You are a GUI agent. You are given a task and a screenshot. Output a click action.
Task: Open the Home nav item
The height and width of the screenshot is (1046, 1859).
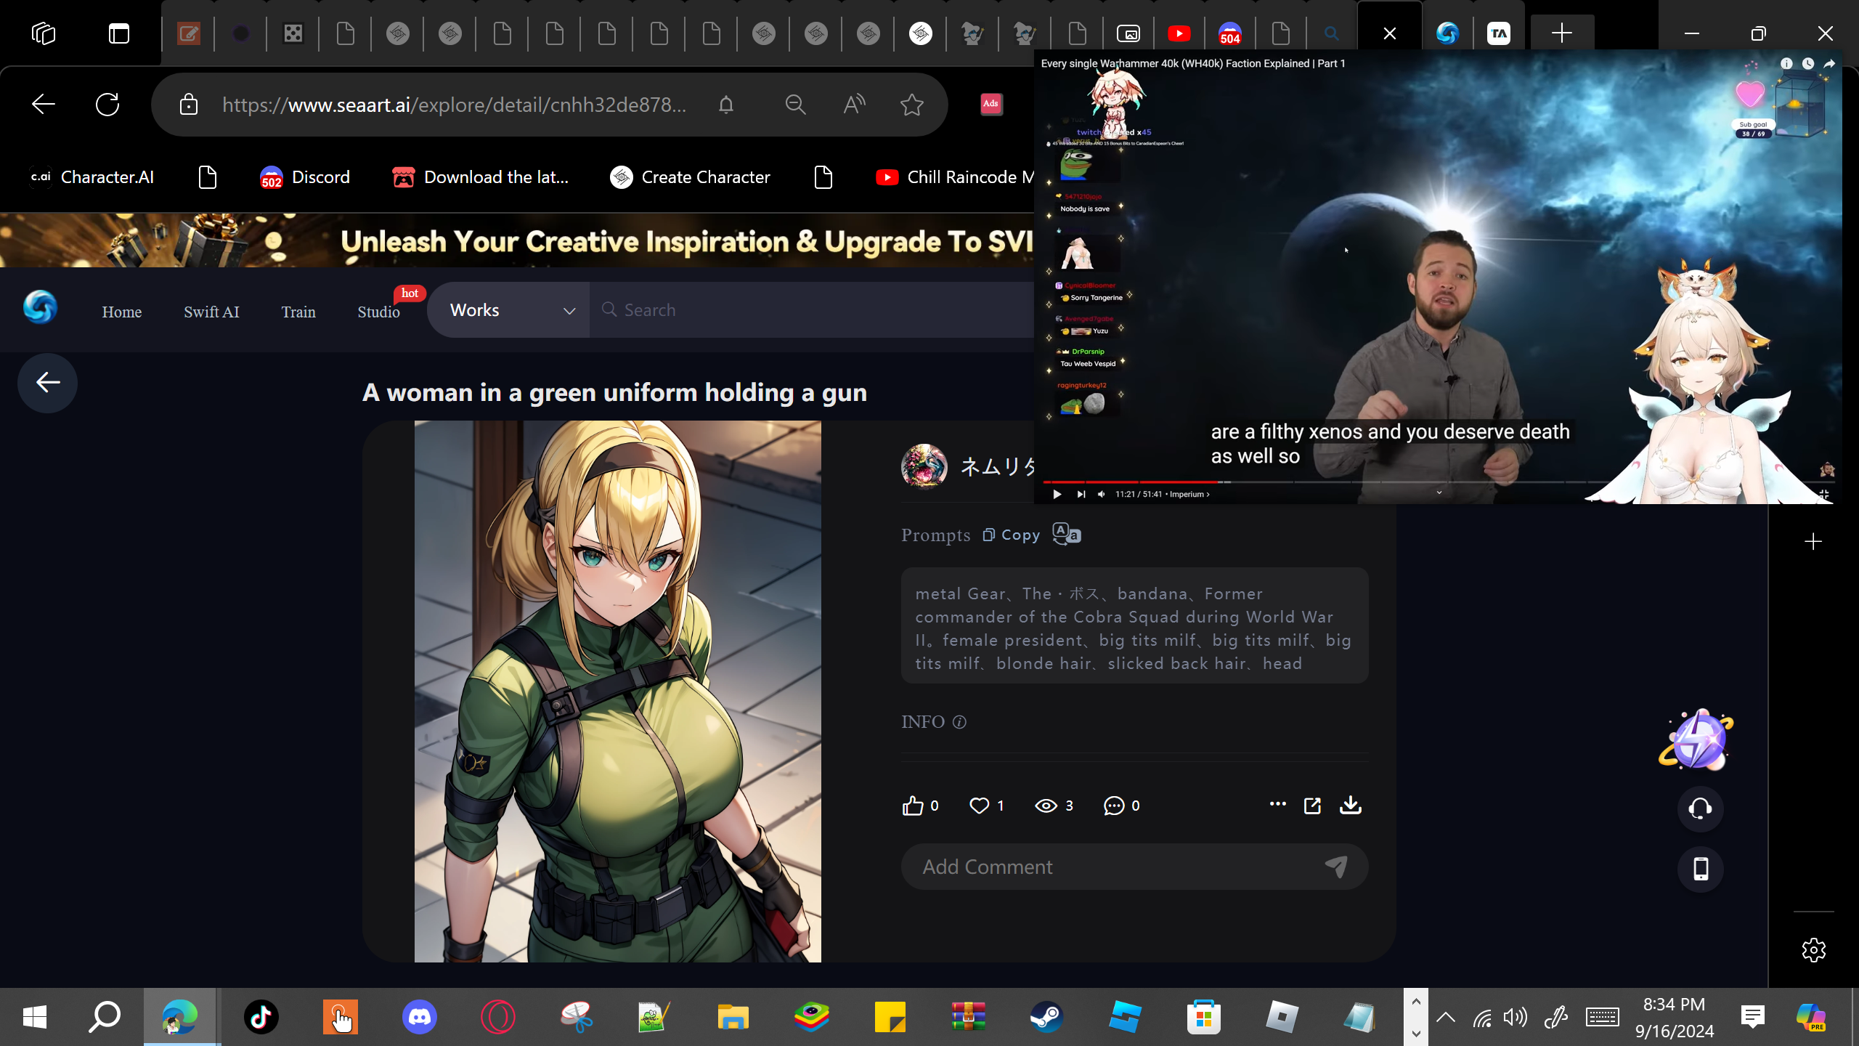point(122,312)
